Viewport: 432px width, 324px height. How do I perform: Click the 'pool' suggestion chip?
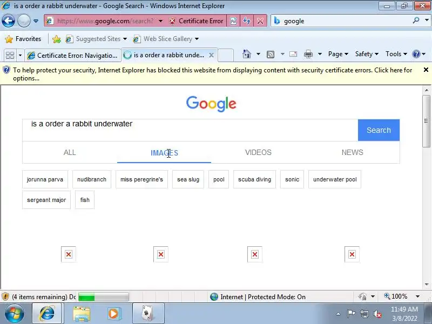coord(219,179)
